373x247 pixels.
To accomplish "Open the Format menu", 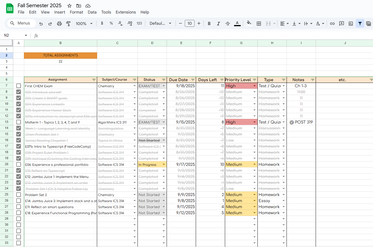I will [x=76, y=12].
